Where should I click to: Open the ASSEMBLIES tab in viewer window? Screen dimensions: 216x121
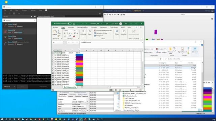[x=137, y=11]
